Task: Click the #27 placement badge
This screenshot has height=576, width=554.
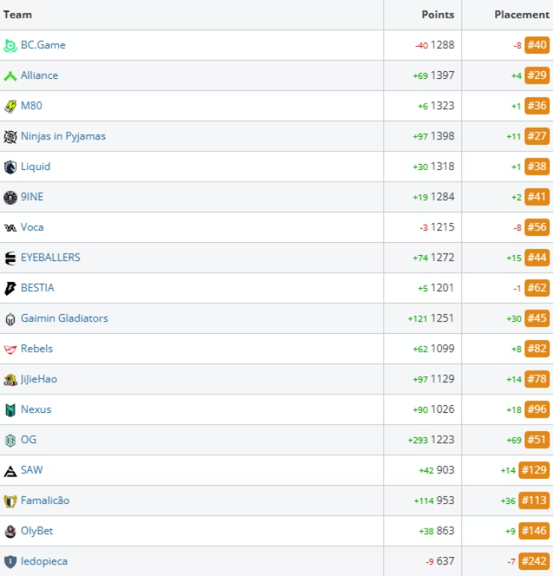Action: pos(537,136)
